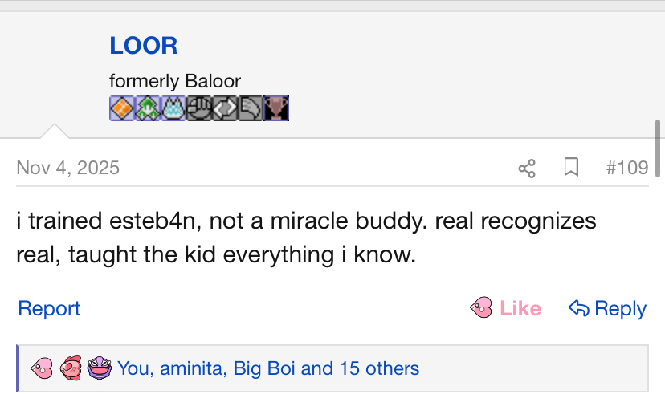
Task: Click the purple laughing reaction icon
Action: (99, 368)
